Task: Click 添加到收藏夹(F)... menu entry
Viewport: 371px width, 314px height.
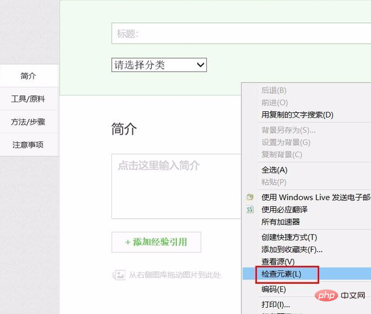Action: pyautogui.click(x=291, y=249)
